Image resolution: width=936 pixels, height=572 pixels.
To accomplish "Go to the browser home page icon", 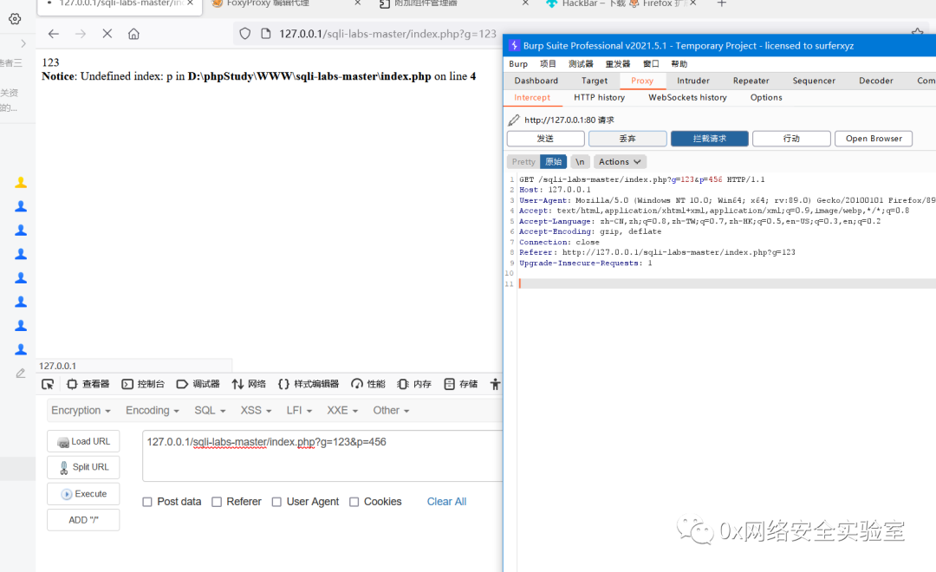I will pyautogui.click(x=133, y=34).
